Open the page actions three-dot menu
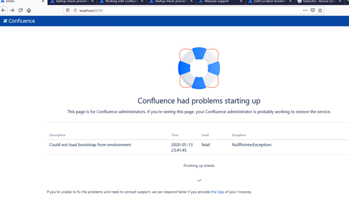This screenshot has width=349, height=212. 306,10
